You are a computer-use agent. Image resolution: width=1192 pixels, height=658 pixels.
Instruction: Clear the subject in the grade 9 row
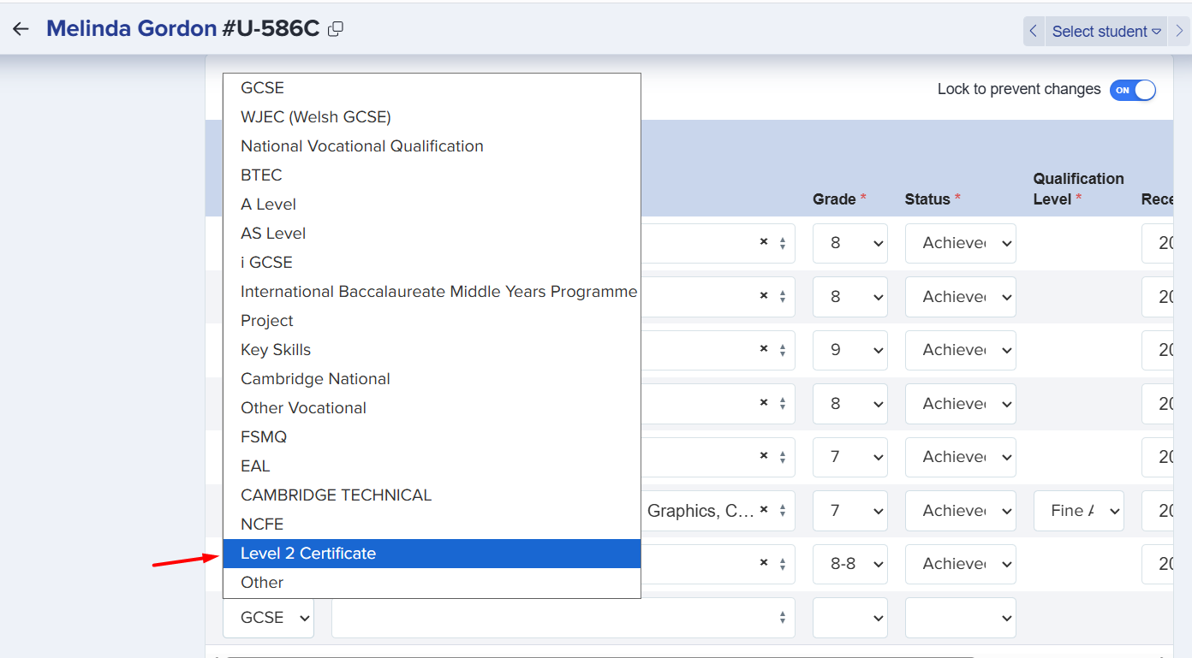763,350
